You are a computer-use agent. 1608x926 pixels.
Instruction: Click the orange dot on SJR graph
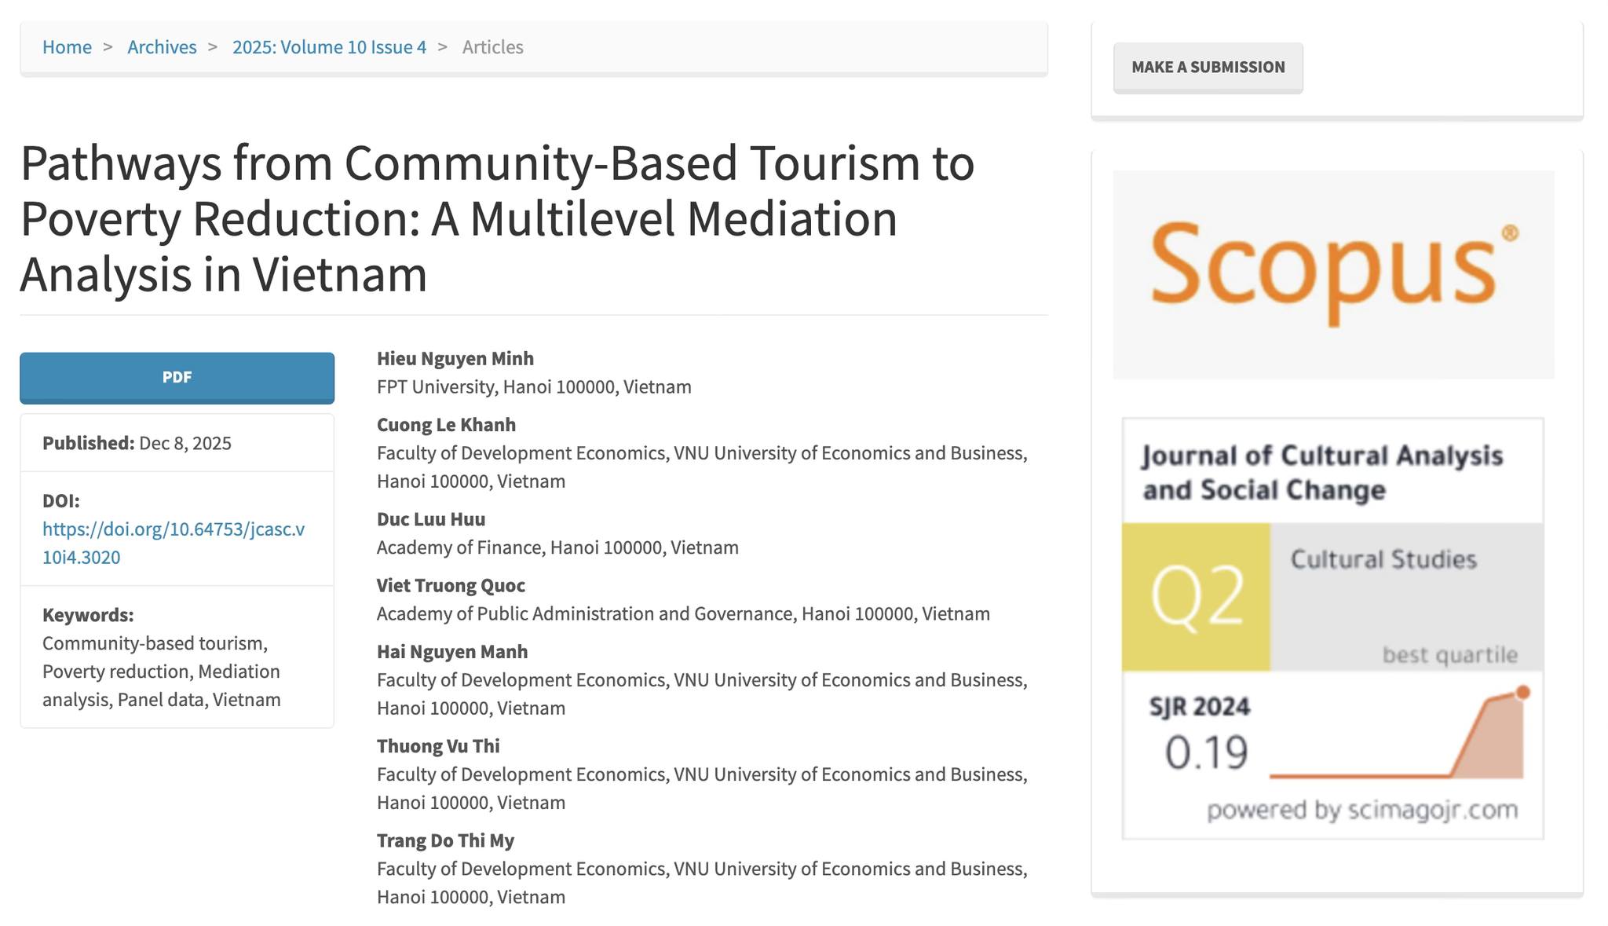click(x=1522, y=692)
